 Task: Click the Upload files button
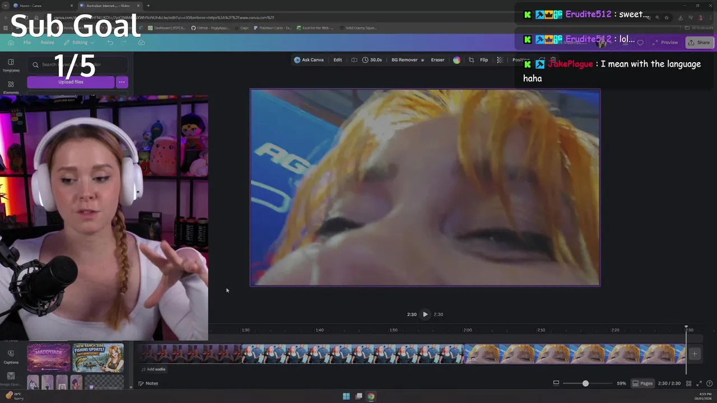71,82
